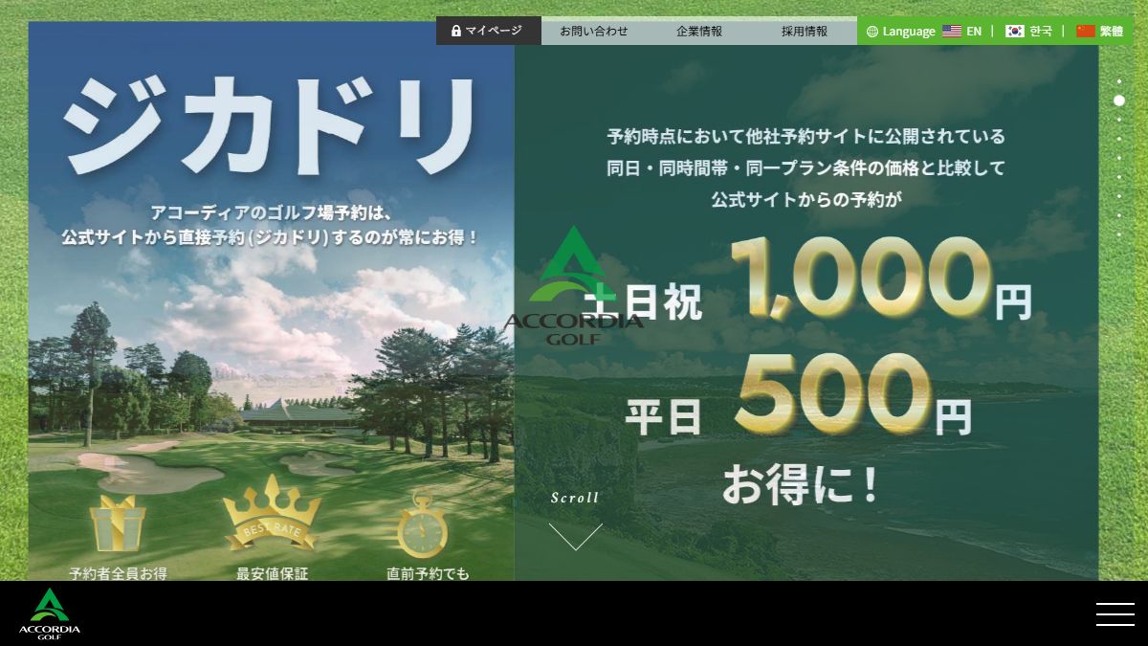Click the 最安値保証 label
Image resolution: width=1148 pixels, height=646 pixels.
click(x=273, y=573)
